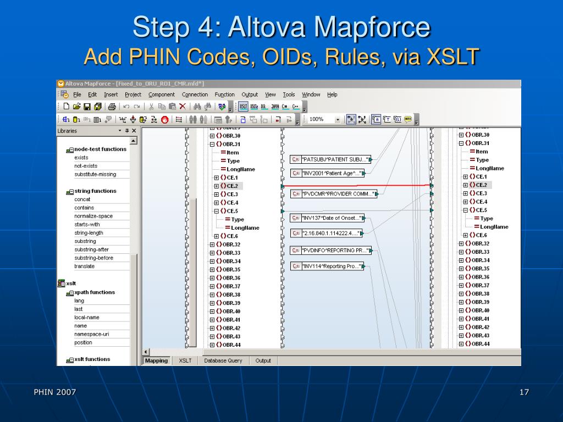Select the substring-before function in Libraries
This screenshot has height=422, width=563.
pos(93,258)
